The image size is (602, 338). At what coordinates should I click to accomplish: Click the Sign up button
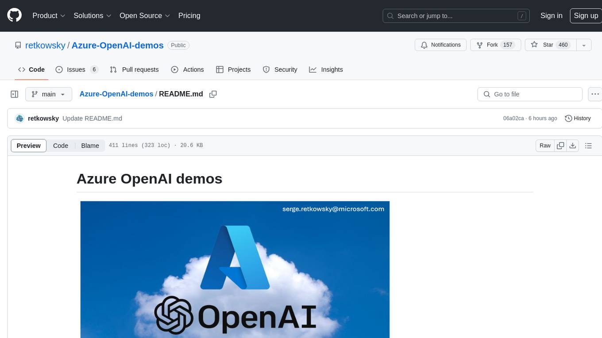pos(586,15)
